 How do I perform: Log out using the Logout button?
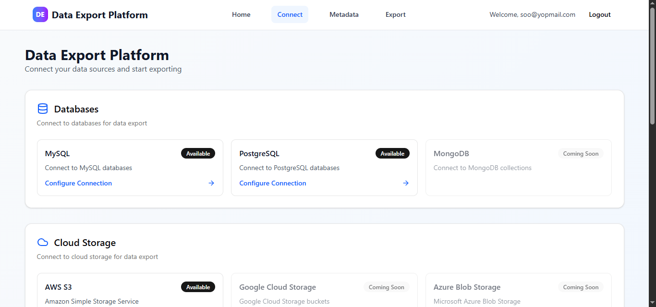[x=600, y=14]
